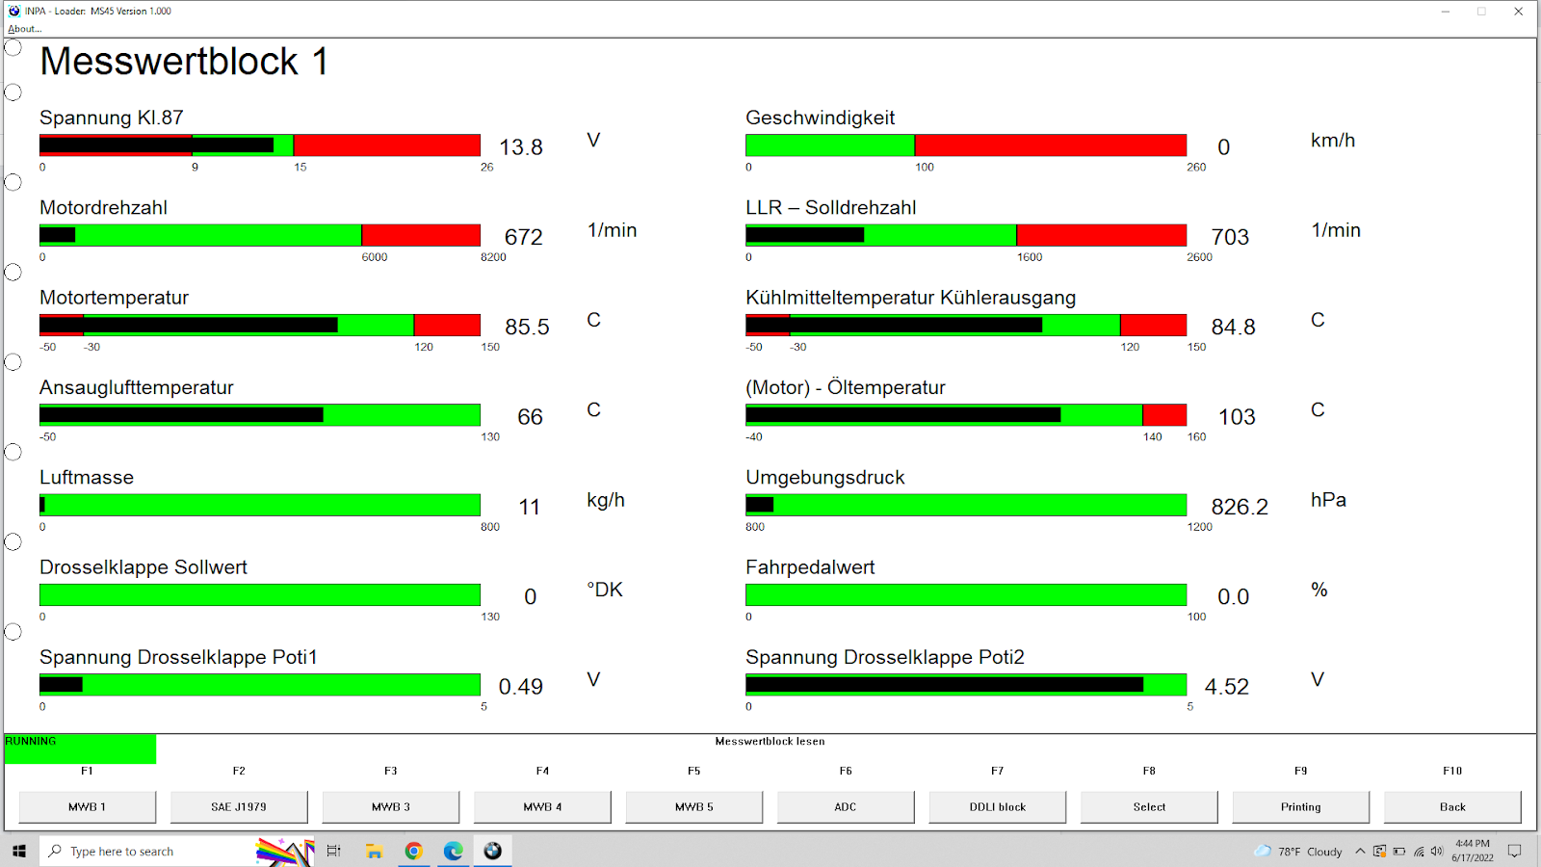1541x867 pixels.
Task: Open the volume control in the tray
Action: [x=1437, y=852]
